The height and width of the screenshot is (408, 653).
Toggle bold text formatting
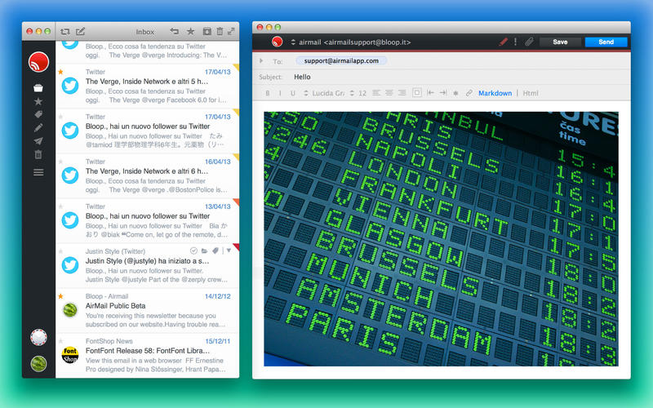pyautogui.click(x=268, y=93)
